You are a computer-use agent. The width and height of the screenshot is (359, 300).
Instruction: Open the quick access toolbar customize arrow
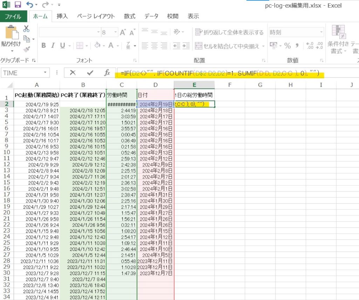[x=59, y=5]
